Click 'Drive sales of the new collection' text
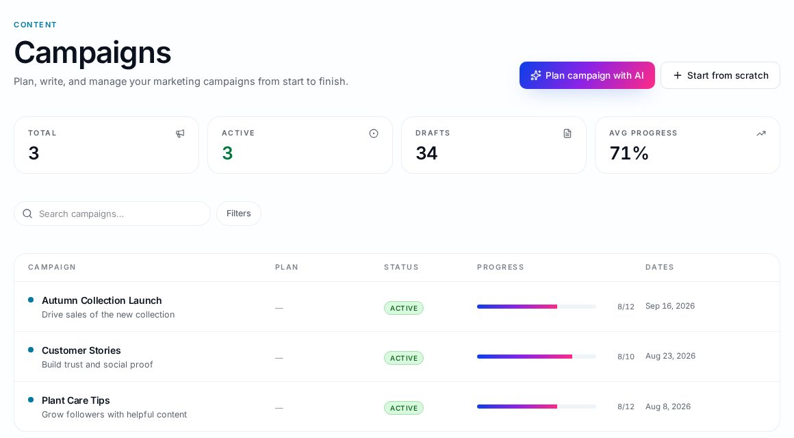 pyautogui.click(x=108, y=314)
